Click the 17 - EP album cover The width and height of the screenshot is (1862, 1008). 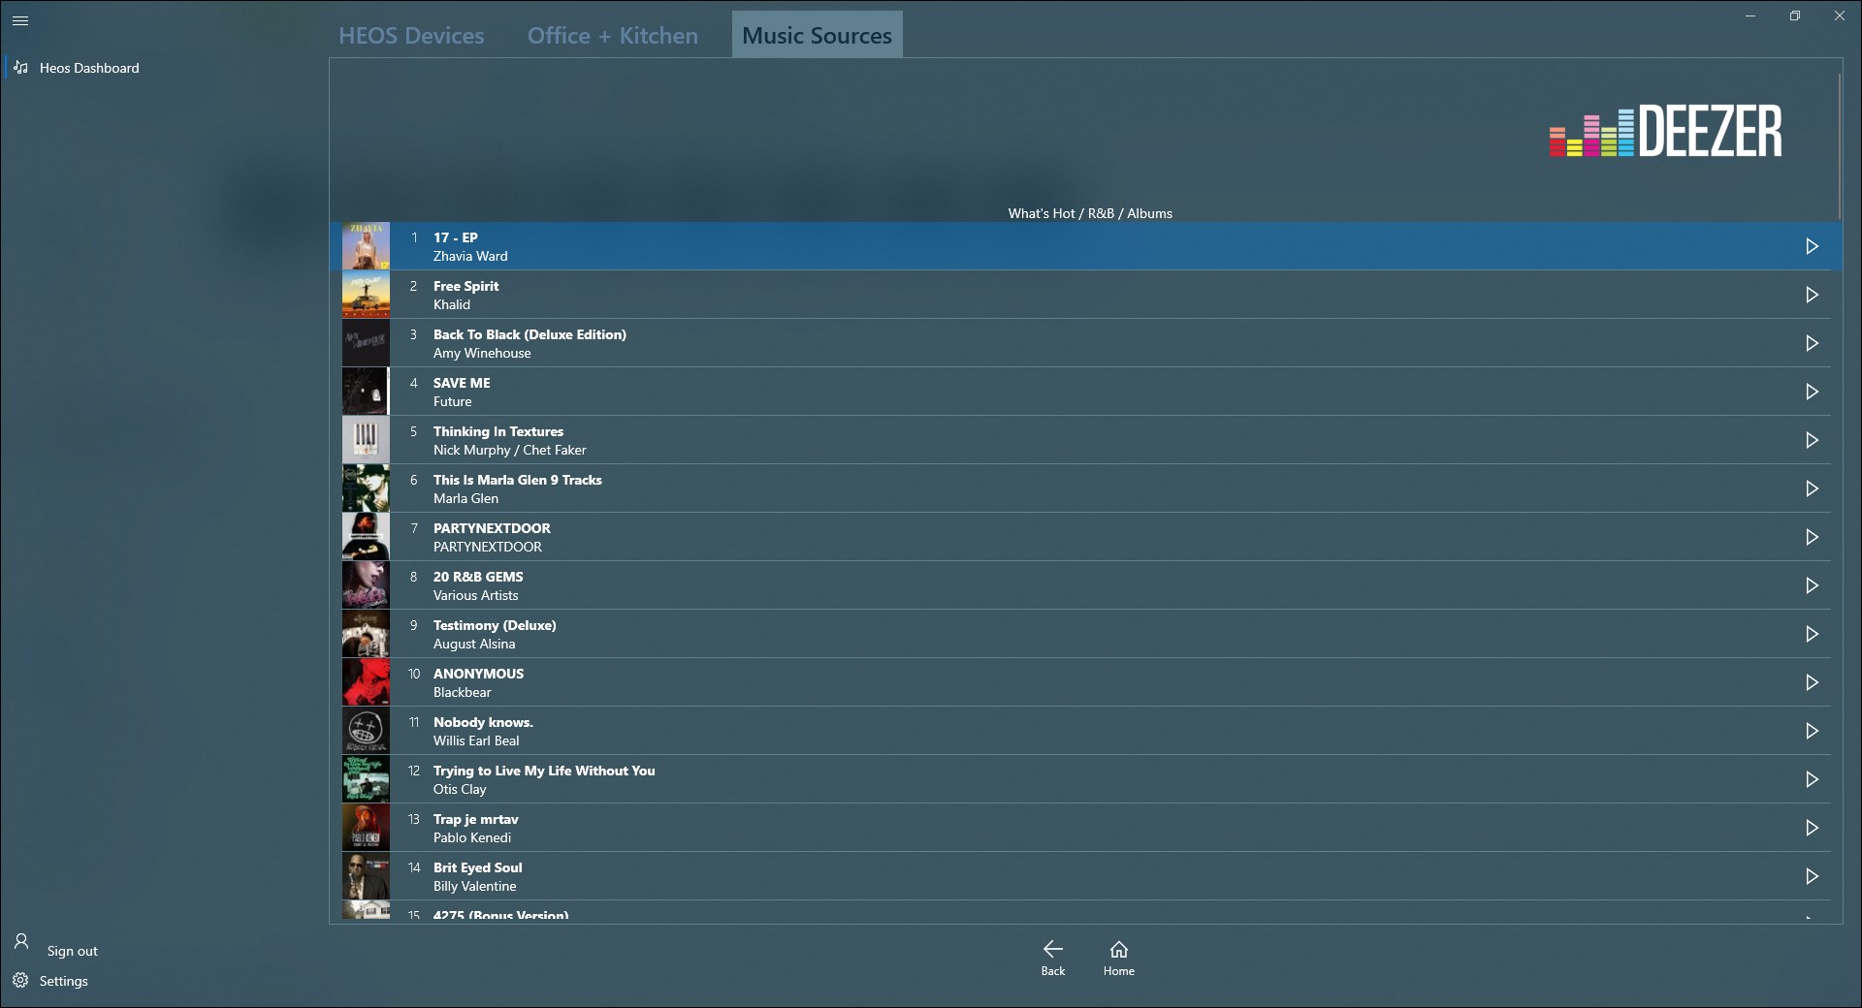[366, 246]
